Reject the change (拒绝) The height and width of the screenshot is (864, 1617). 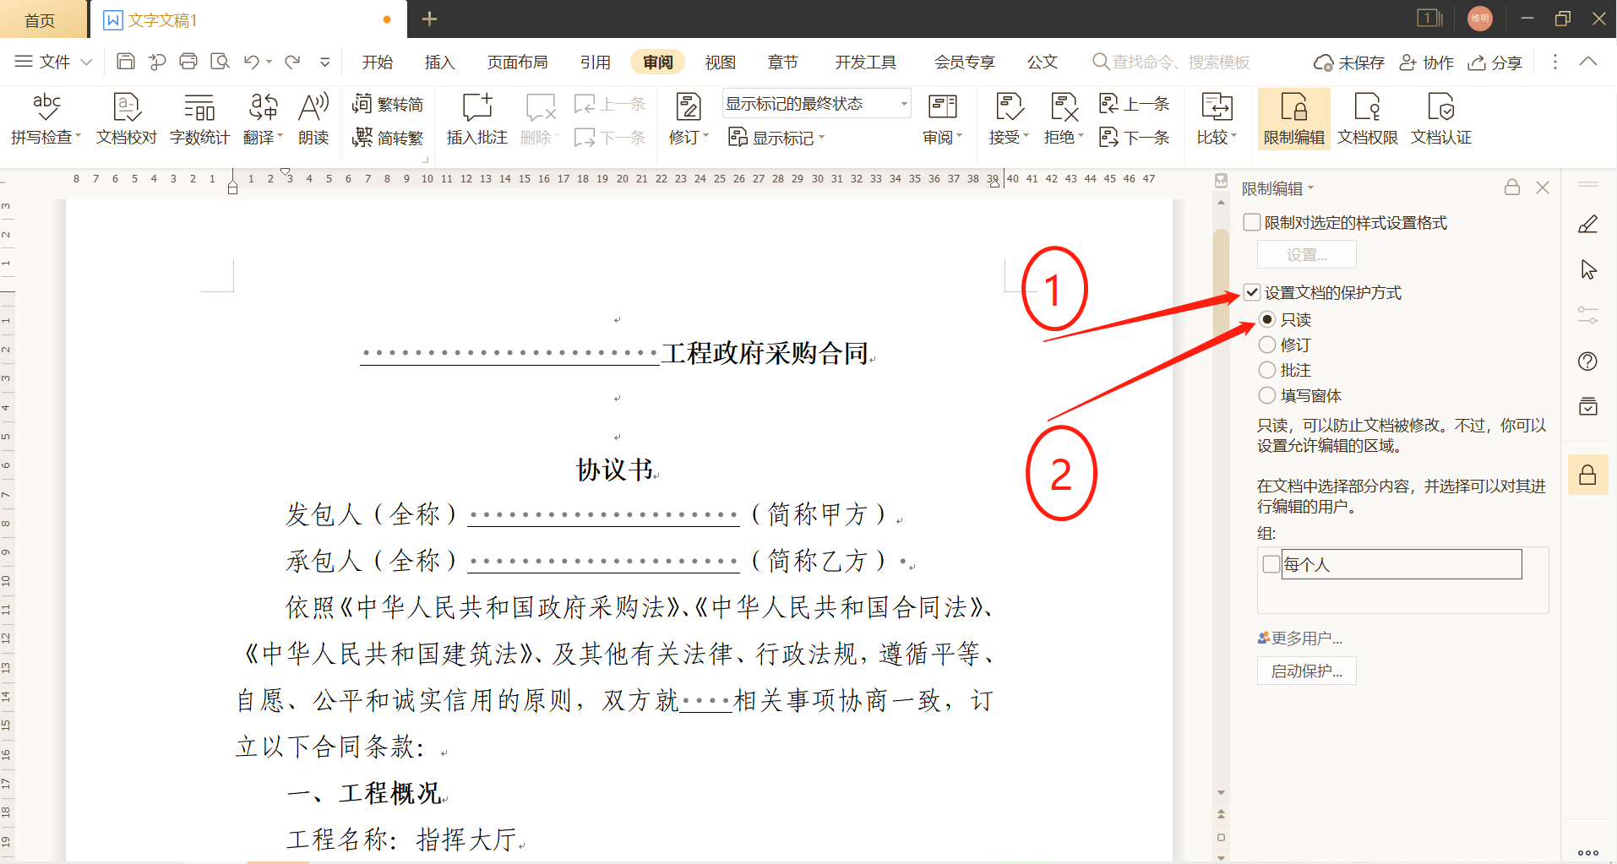coord(1064,119)
